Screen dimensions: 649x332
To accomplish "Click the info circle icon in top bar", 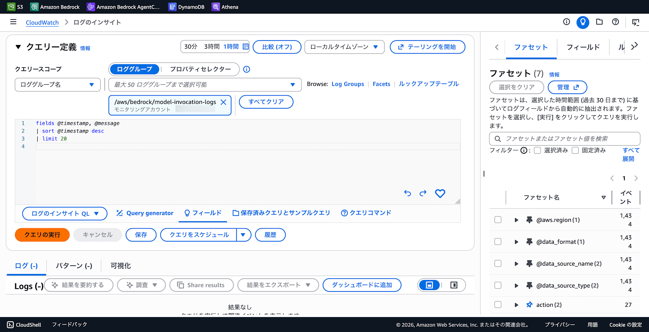I will click(567, 22).
